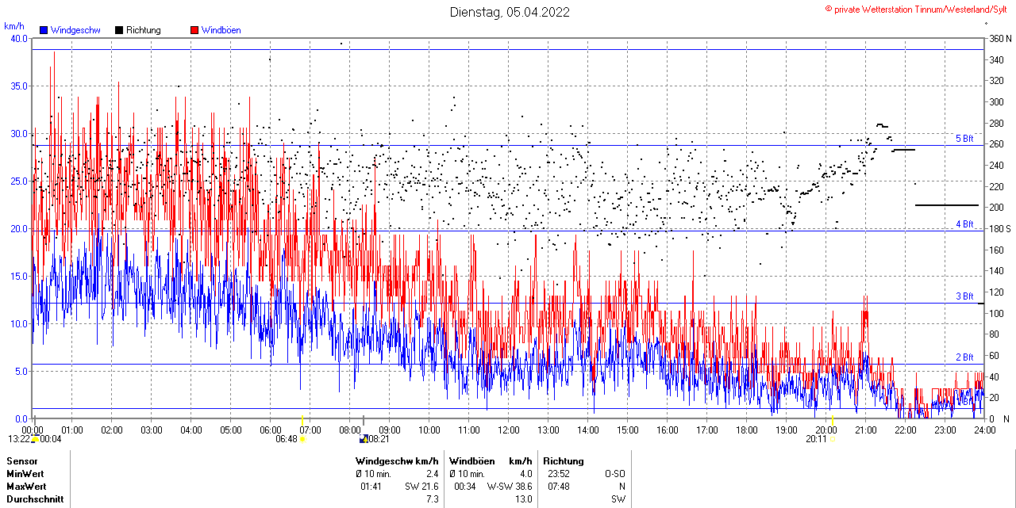Select the Windgeschw legend label
The height and width of the screenshot is (508, 1016).
pyautogui.click(x=75, y=30)
